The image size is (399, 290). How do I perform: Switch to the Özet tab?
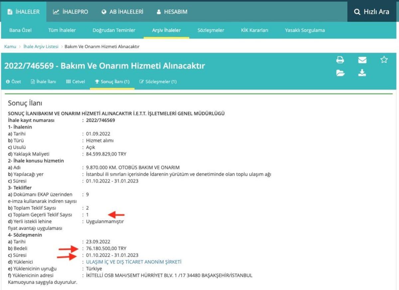(x=14, y=82)
